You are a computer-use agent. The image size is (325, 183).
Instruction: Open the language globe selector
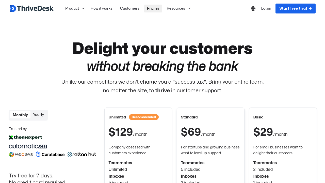(x=253, y=9)
